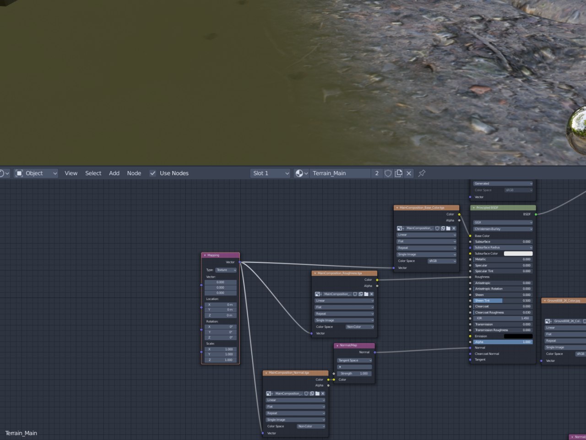Viewport: 586px width, 440px height.
Task: Click the Metallic value field
Action: tap(503, 259)
